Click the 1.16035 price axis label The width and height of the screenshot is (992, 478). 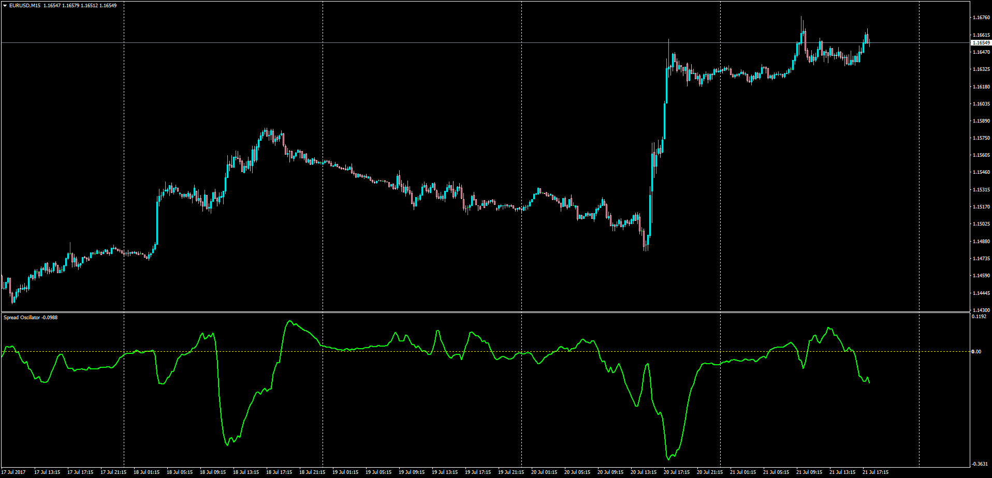(981, 103)
